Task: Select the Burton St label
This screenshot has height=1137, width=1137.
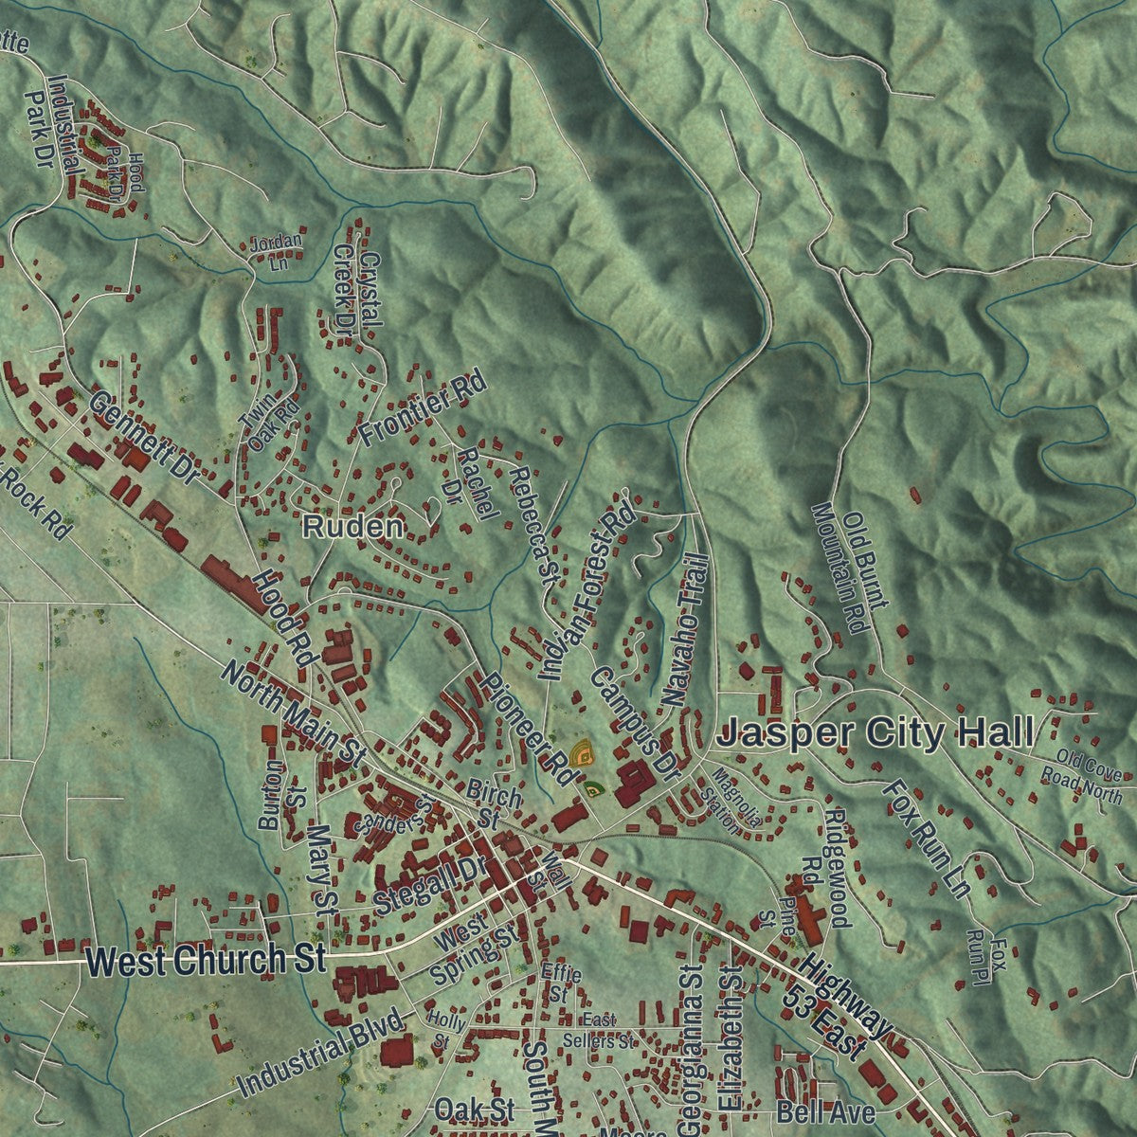Action: click(x=283, y=794)
